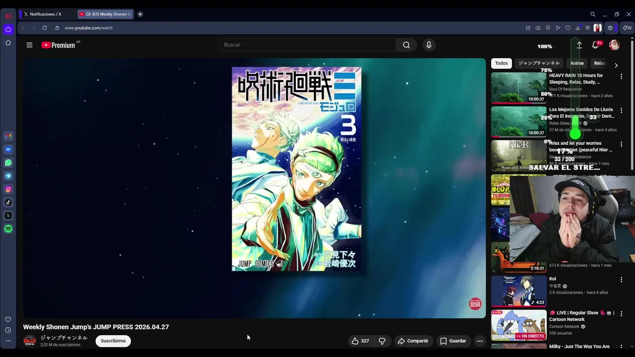Click the video title Weekly Shonen Jump's JUMP PRESS

coord(96,327)
